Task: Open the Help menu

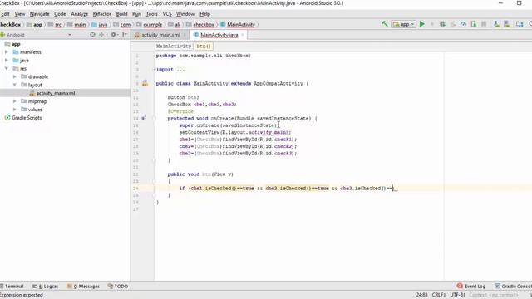Action: click(x=204, y=14)
